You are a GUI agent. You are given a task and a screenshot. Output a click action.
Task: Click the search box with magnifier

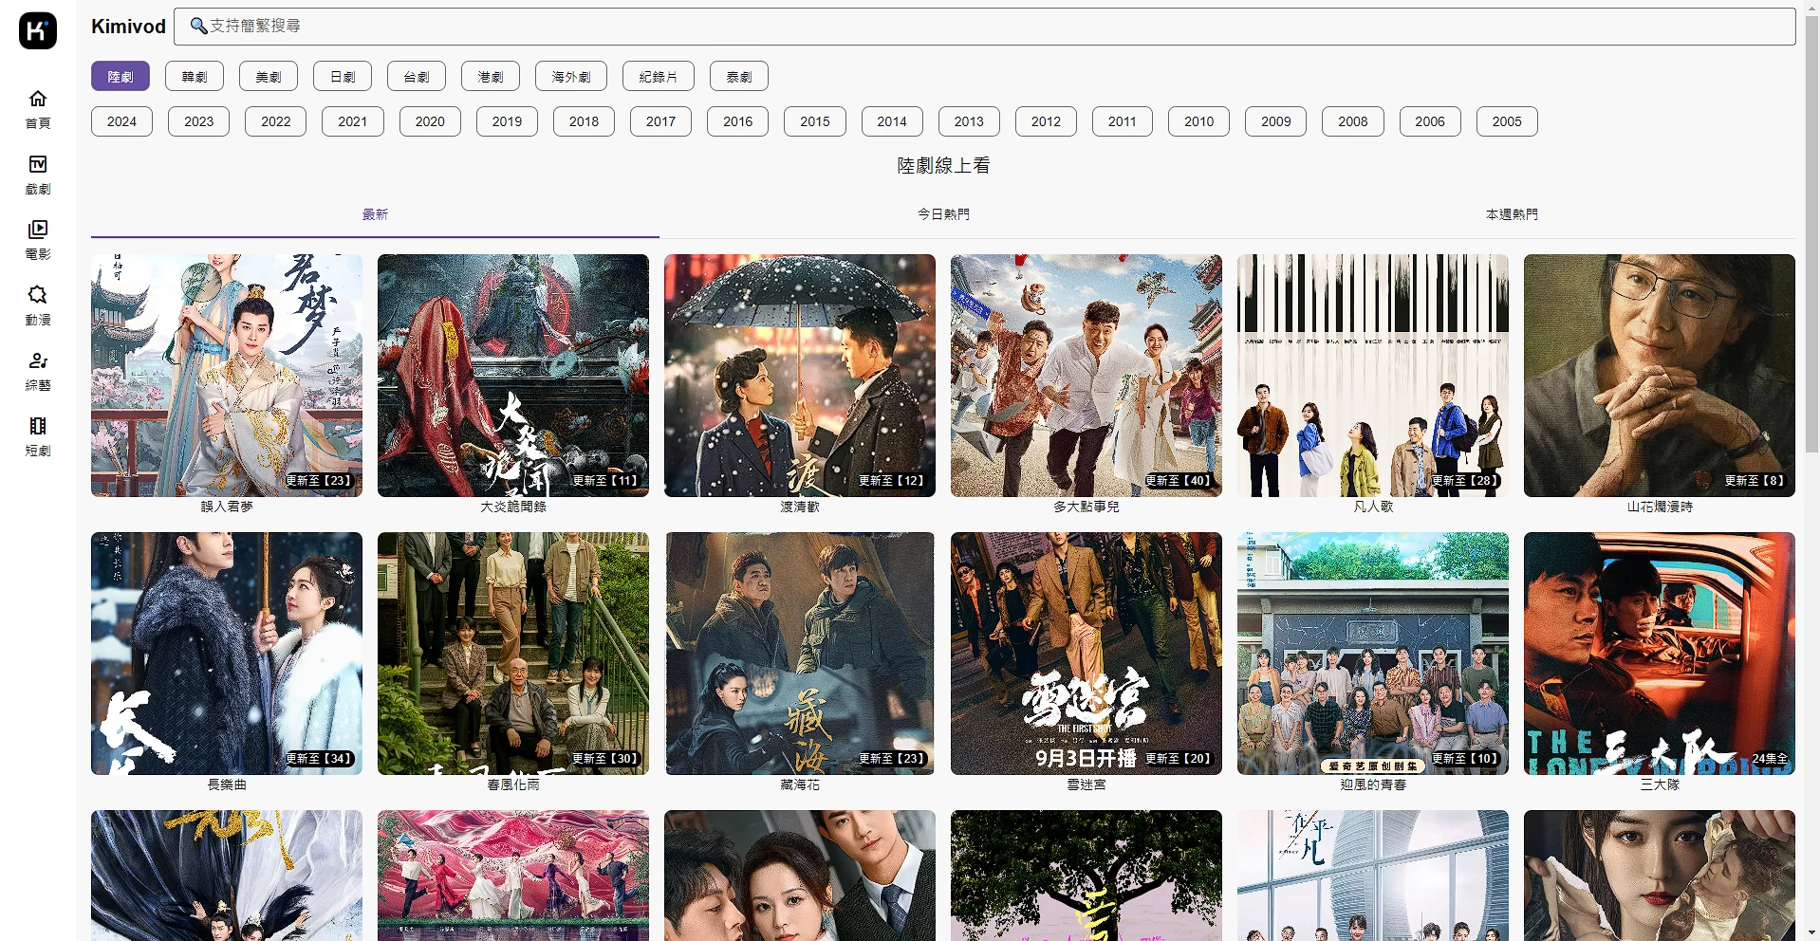pyautogui.click(x=984, y=27)
